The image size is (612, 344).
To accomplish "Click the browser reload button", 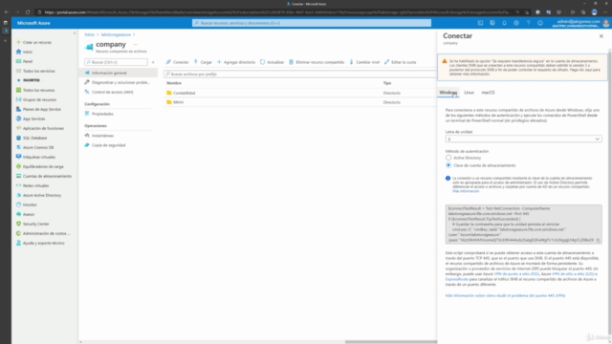I will pos(28,12).
